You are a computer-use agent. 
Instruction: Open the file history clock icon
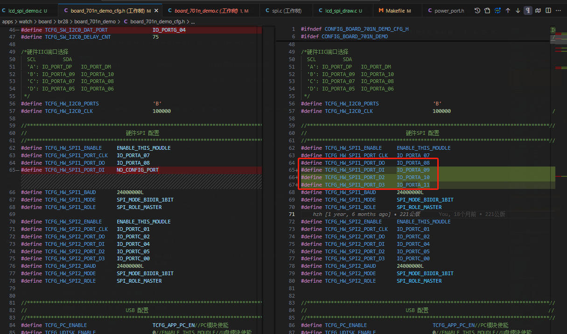(x=477, y=11)
